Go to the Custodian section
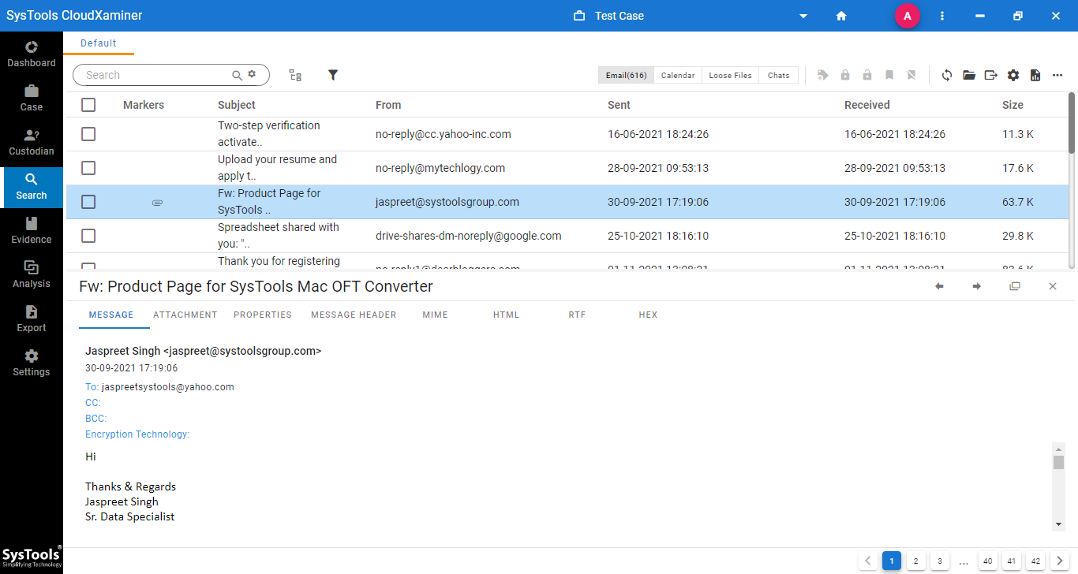Image resolution: width=1078 pixels, height=574 pixels. (32, 142)
